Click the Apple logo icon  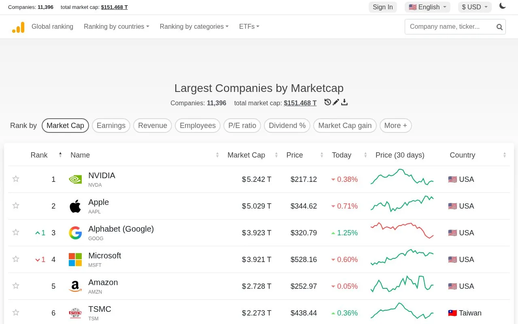point(75,206)
